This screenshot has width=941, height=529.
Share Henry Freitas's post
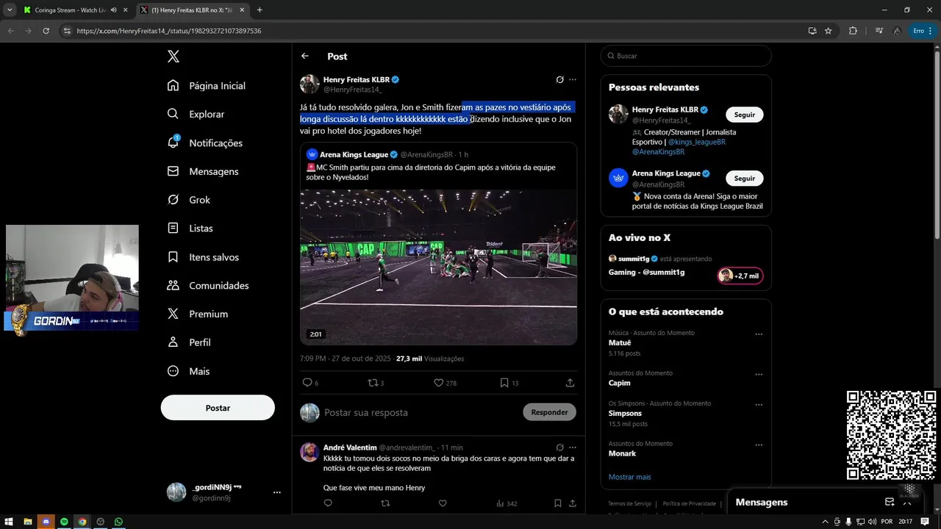(x=570, y=383)
